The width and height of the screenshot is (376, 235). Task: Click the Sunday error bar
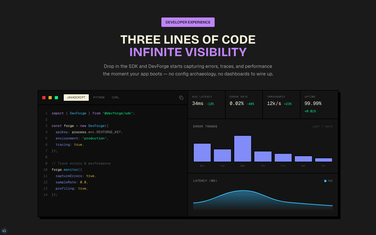324,160
